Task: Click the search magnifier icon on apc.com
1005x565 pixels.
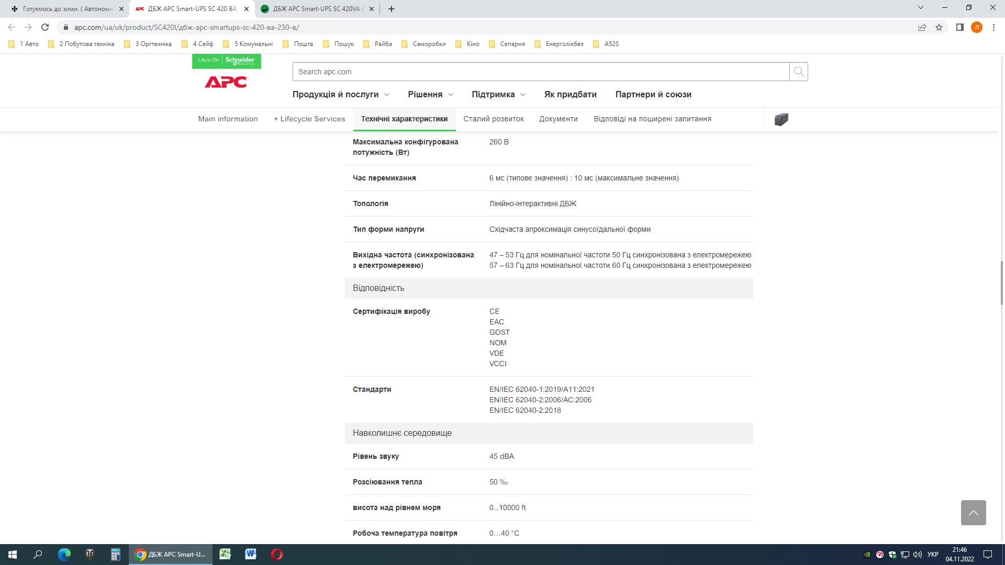Action: click(x=798, y=72)
